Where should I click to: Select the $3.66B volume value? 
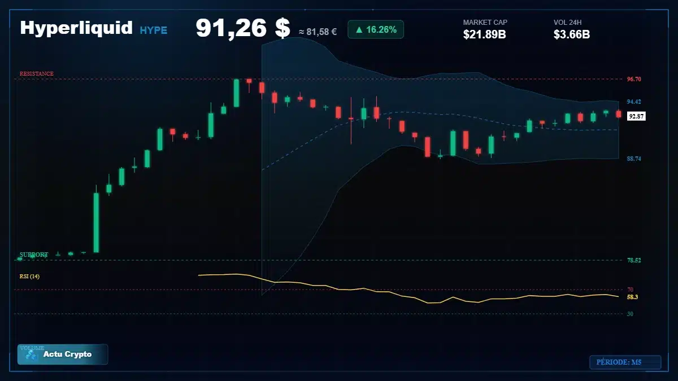[x=572, y=35]
